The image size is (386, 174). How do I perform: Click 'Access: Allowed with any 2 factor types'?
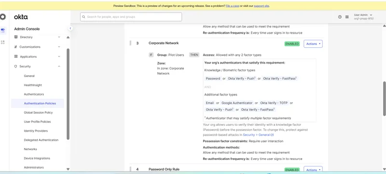point(232,55)
